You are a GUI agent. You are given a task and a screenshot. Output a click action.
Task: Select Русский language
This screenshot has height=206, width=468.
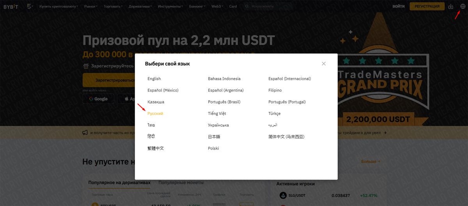pyautogui.click(x=155, y=113)
